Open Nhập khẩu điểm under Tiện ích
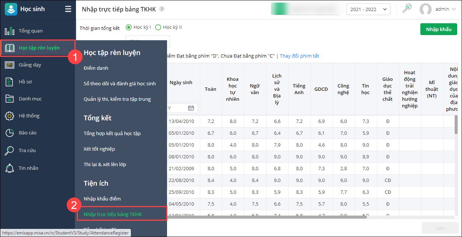The width and height of the screenshot is (462, 237). pyautogui.click(x=102, y=199)
